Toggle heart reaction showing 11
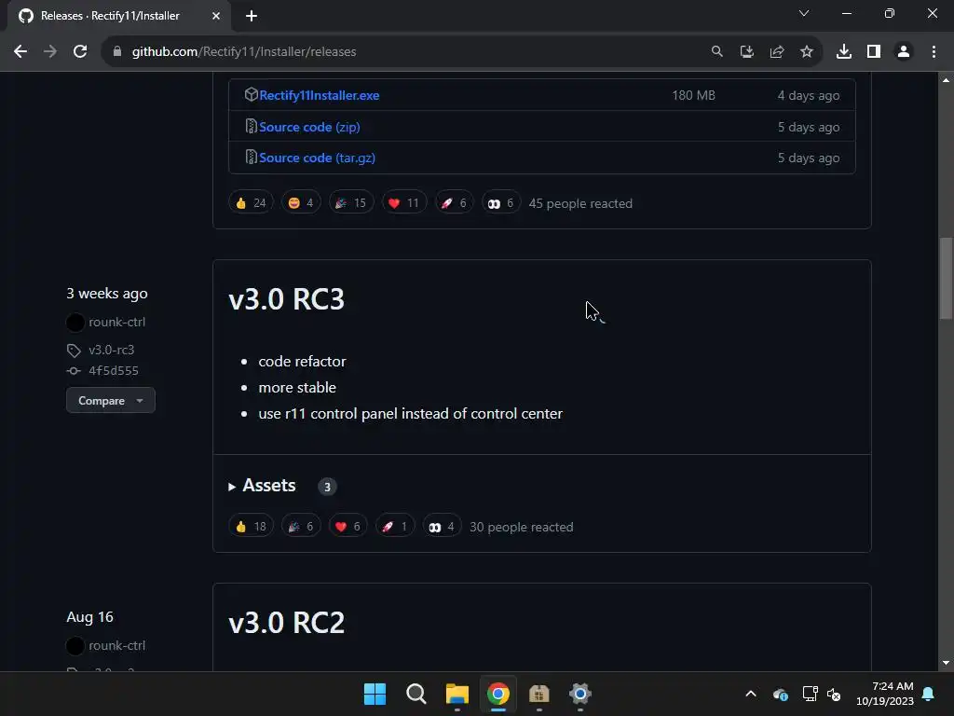The width and height of the screenshot is (954, 716). [x=404, y=202]
